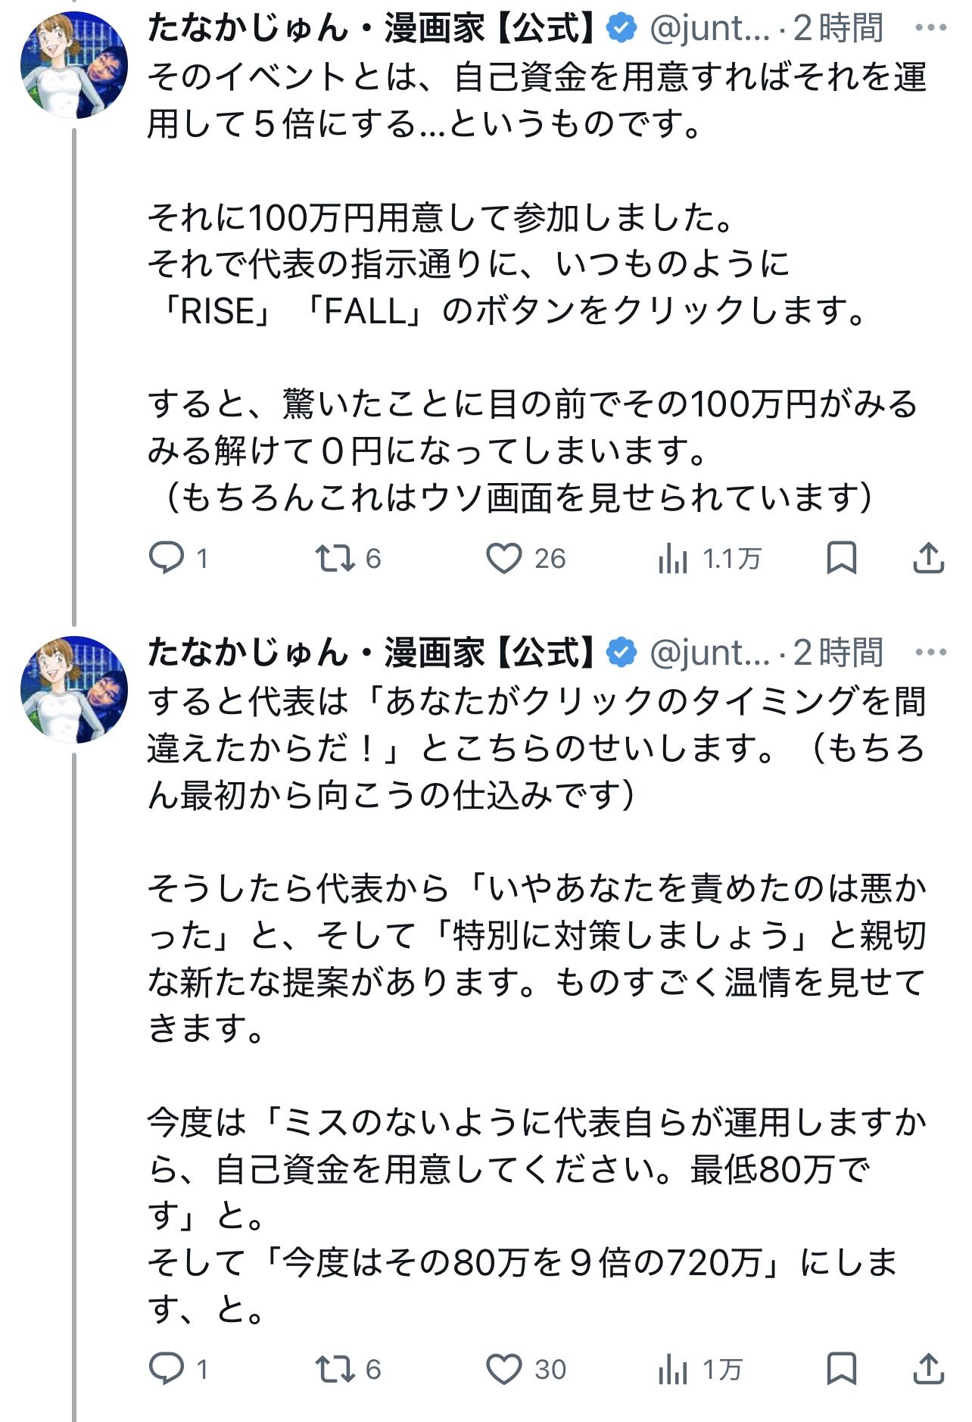Image resolution: width=972 pixels, height=1422 pixels.
Task: Reply to the second tweet about 80万
Action: 167,1369
